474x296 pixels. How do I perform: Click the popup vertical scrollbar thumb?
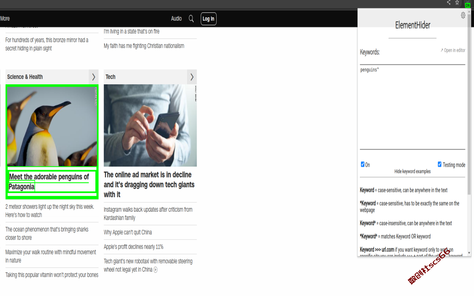click(x=470, y=104)
